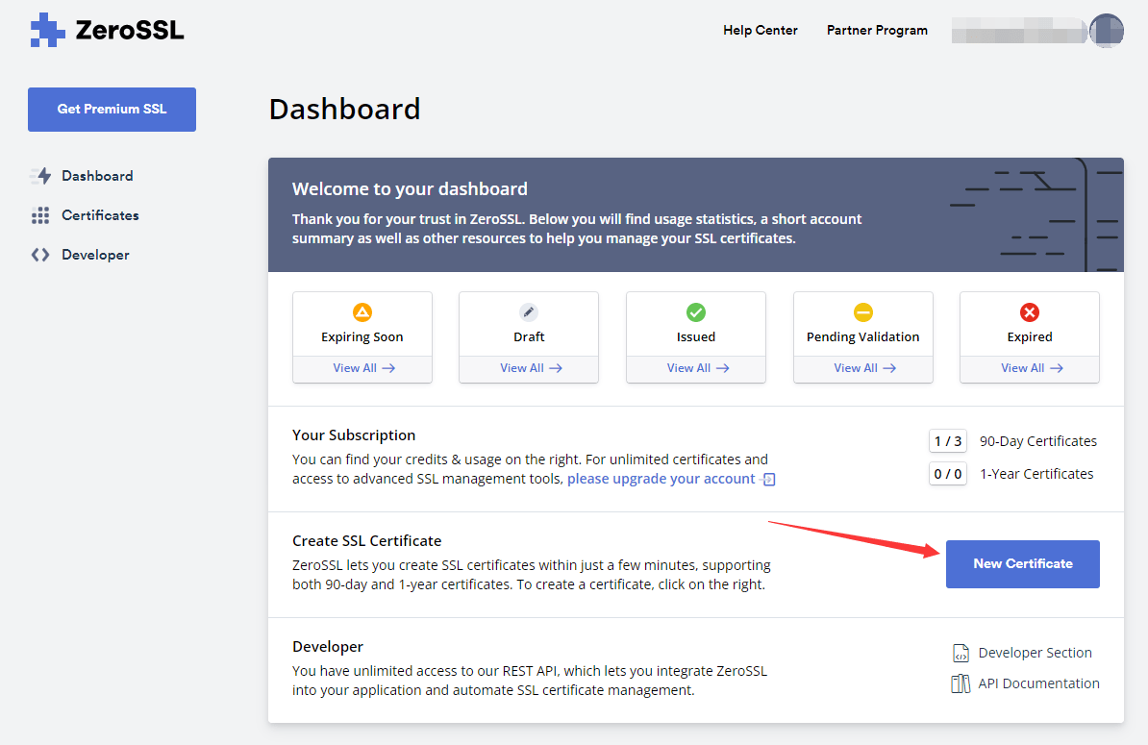Open the user profile avatar menu

tap(1107, 31)
